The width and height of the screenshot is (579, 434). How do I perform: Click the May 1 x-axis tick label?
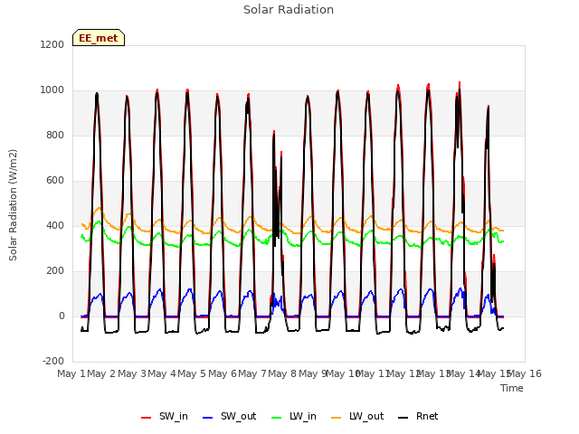71,374
